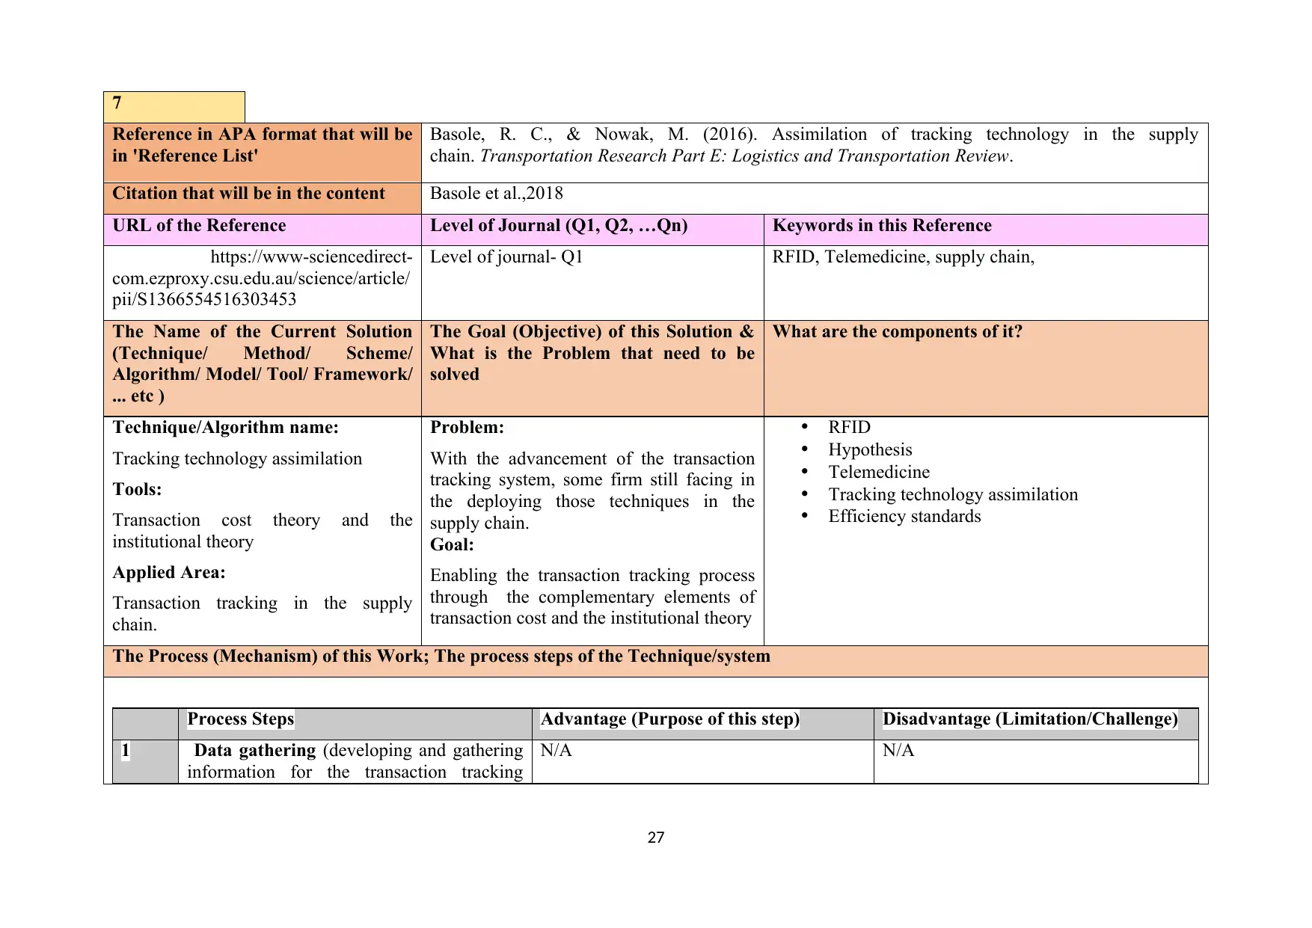Viewport: 1312px width, 928px height.
Task: Select 'RFID, Telemedicine, supply chain,' keywords text
Action: (904, 257)
